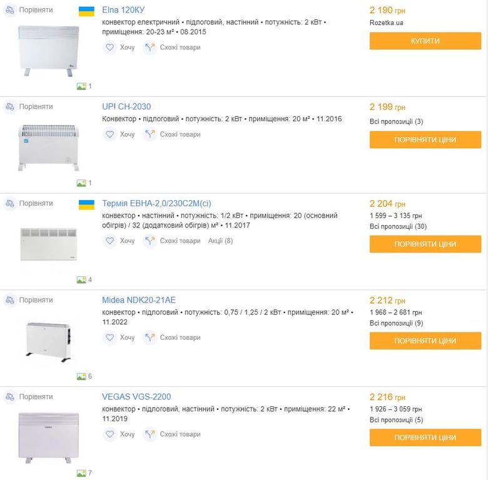
Task: Click Порівняти ціни for VEGAS VGS-2200
Action: tap(425, 437)
